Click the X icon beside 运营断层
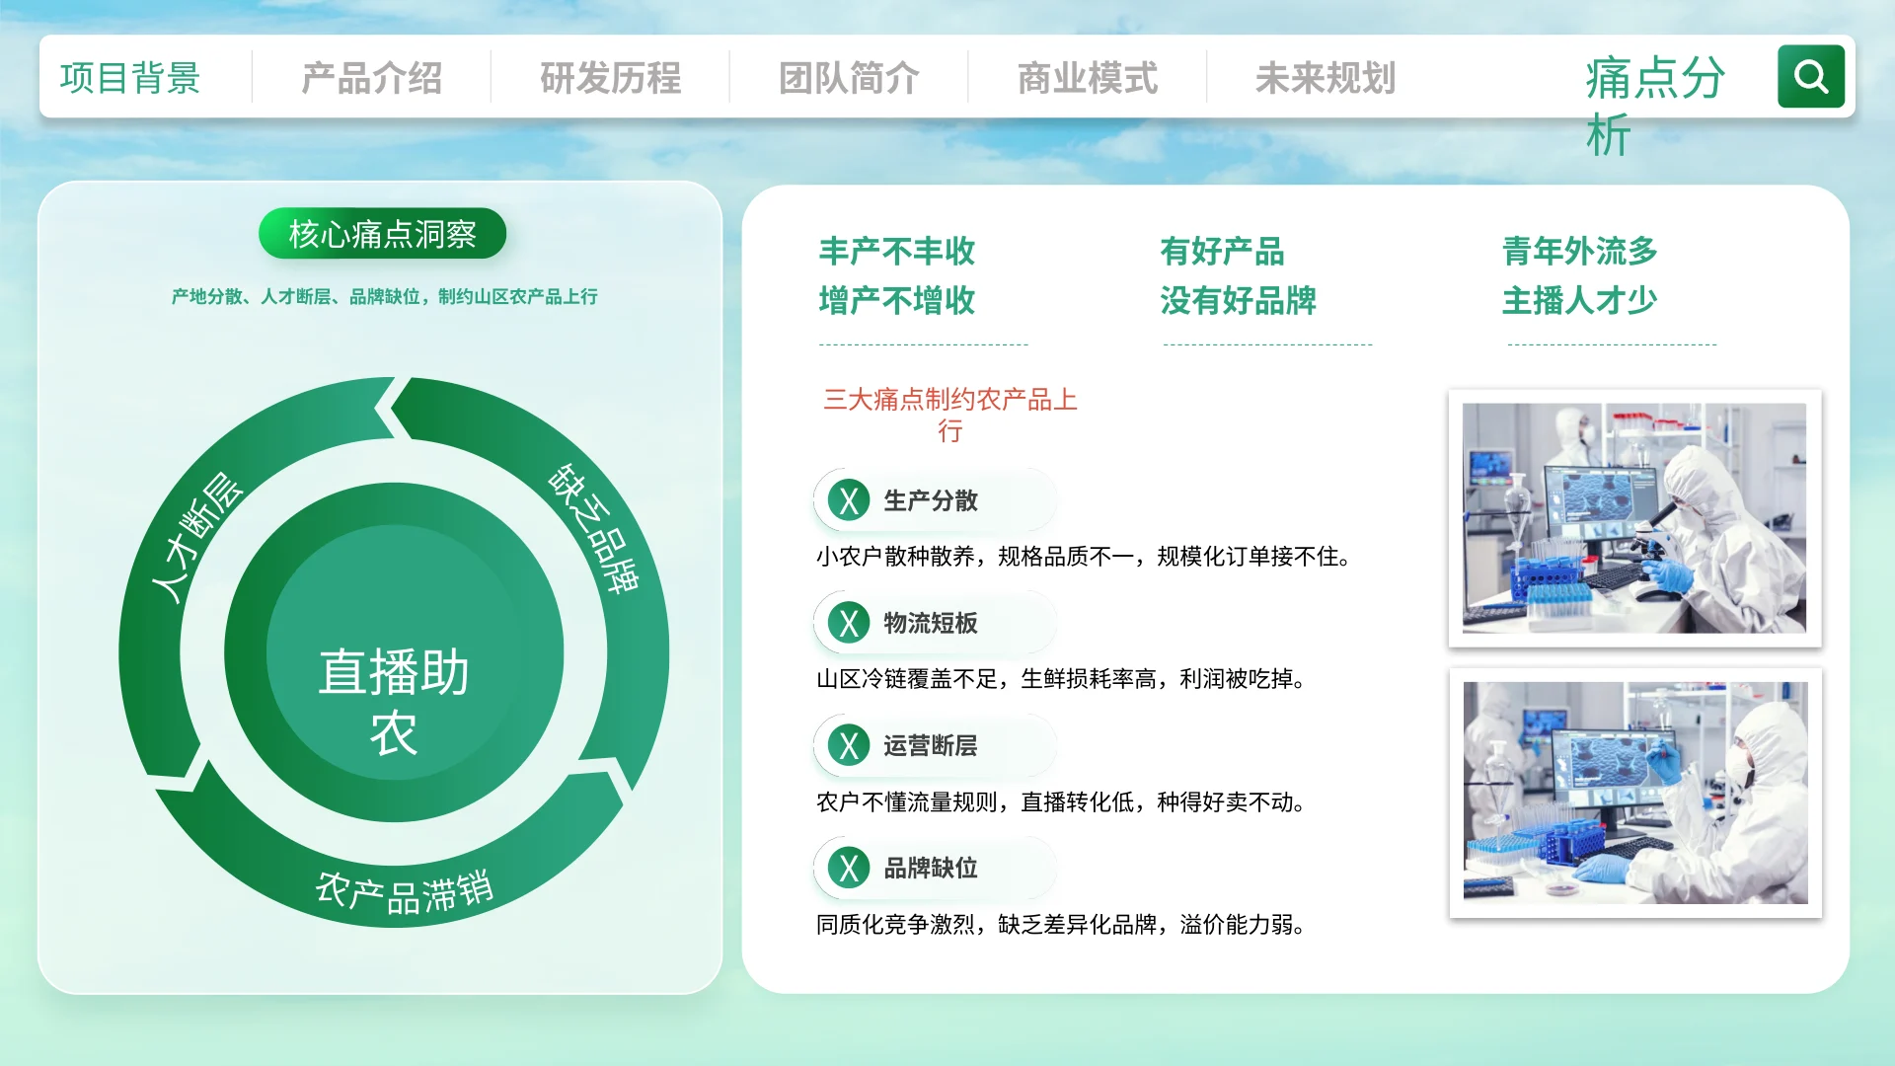Viewport: 1895px width, 1066px height. point(849,745)
